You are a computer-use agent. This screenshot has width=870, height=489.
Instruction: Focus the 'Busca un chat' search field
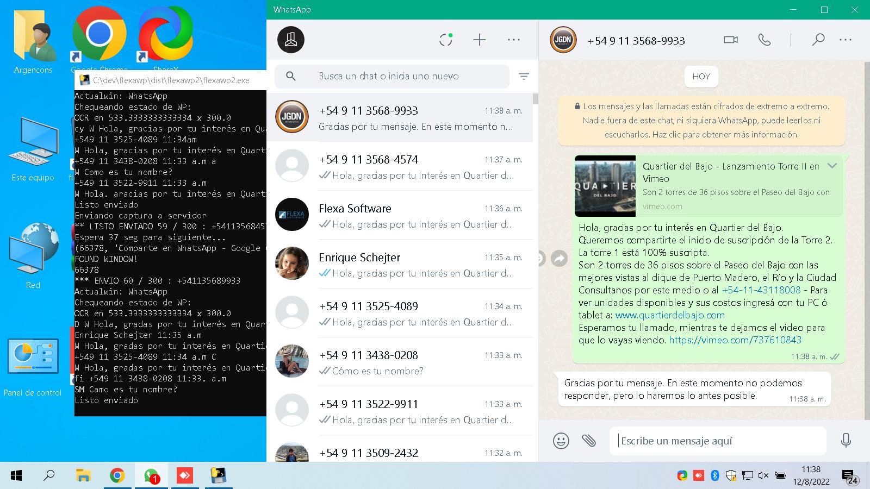[392, 76]
